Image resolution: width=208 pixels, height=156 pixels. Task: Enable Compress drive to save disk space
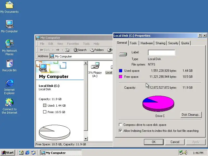(120, 125)
